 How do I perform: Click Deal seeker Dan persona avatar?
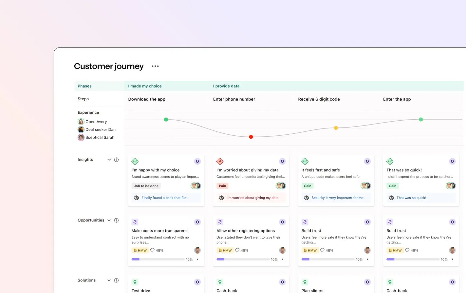click(x=81, y=129)
